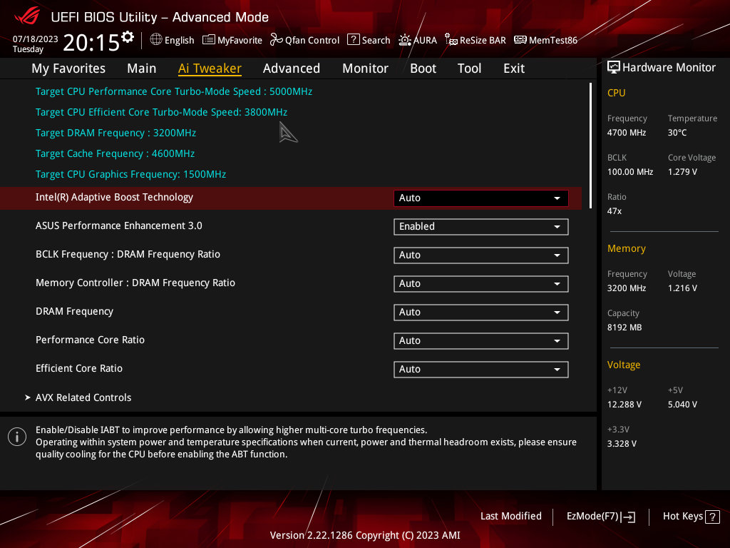Click the Hardware Monitor display icon
This screenshot has height=548, width=730.
point(614,67)
